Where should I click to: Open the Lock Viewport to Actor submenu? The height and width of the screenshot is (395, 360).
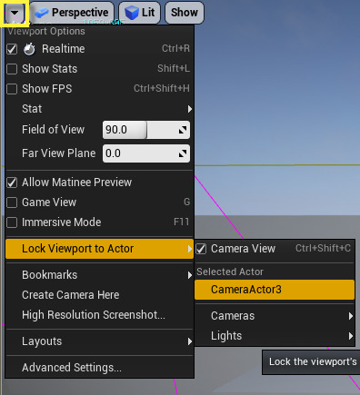(x=99, y=249)
